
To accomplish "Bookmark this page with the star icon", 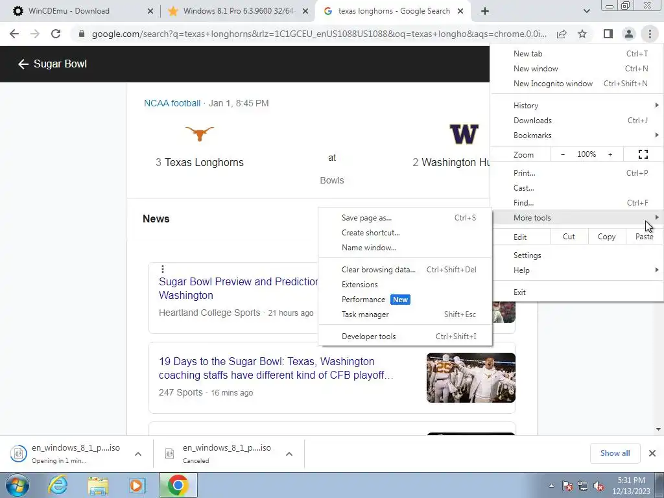I will (582, 34).
